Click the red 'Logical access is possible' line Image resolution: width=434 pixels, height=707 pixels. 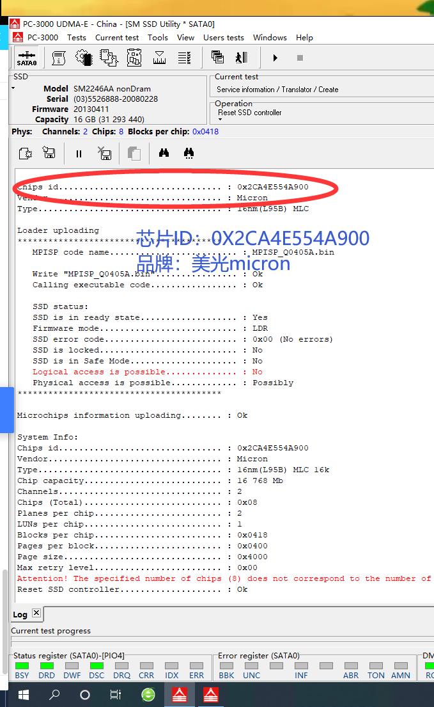click(147, 372)
